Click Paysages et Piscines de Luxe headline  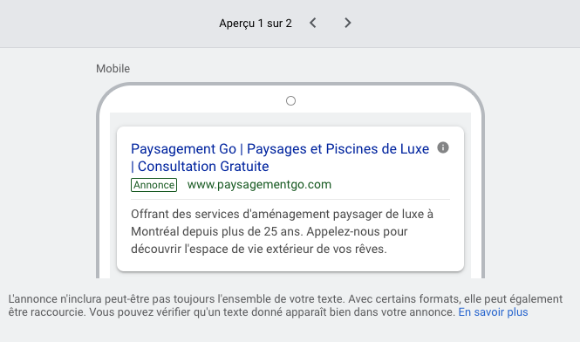(338, 149)
